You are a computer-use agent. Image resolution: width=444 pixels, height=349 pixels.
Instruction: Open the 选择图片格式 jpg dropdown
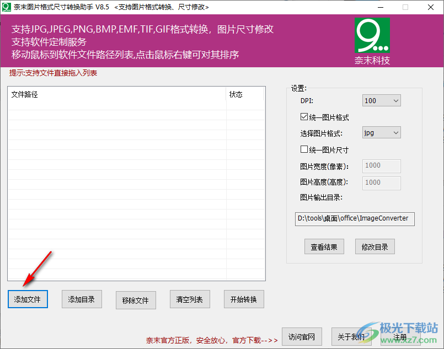coord(382,132)
